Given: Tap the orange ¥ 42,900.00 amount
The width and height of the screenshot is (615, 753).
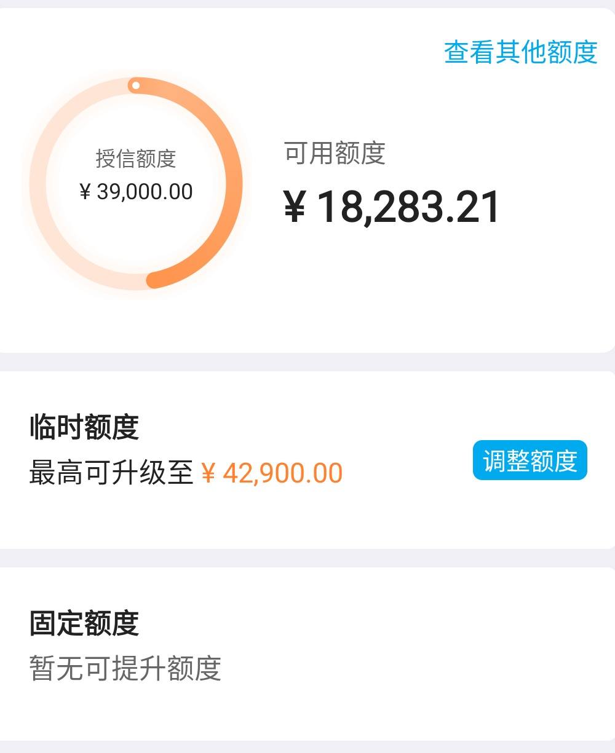Looking at the screenshot, I should click(x=272, y=473).
